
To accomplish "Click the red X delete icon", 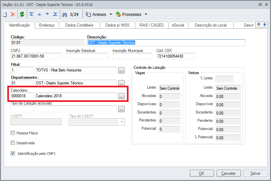I will click(13, 14).
